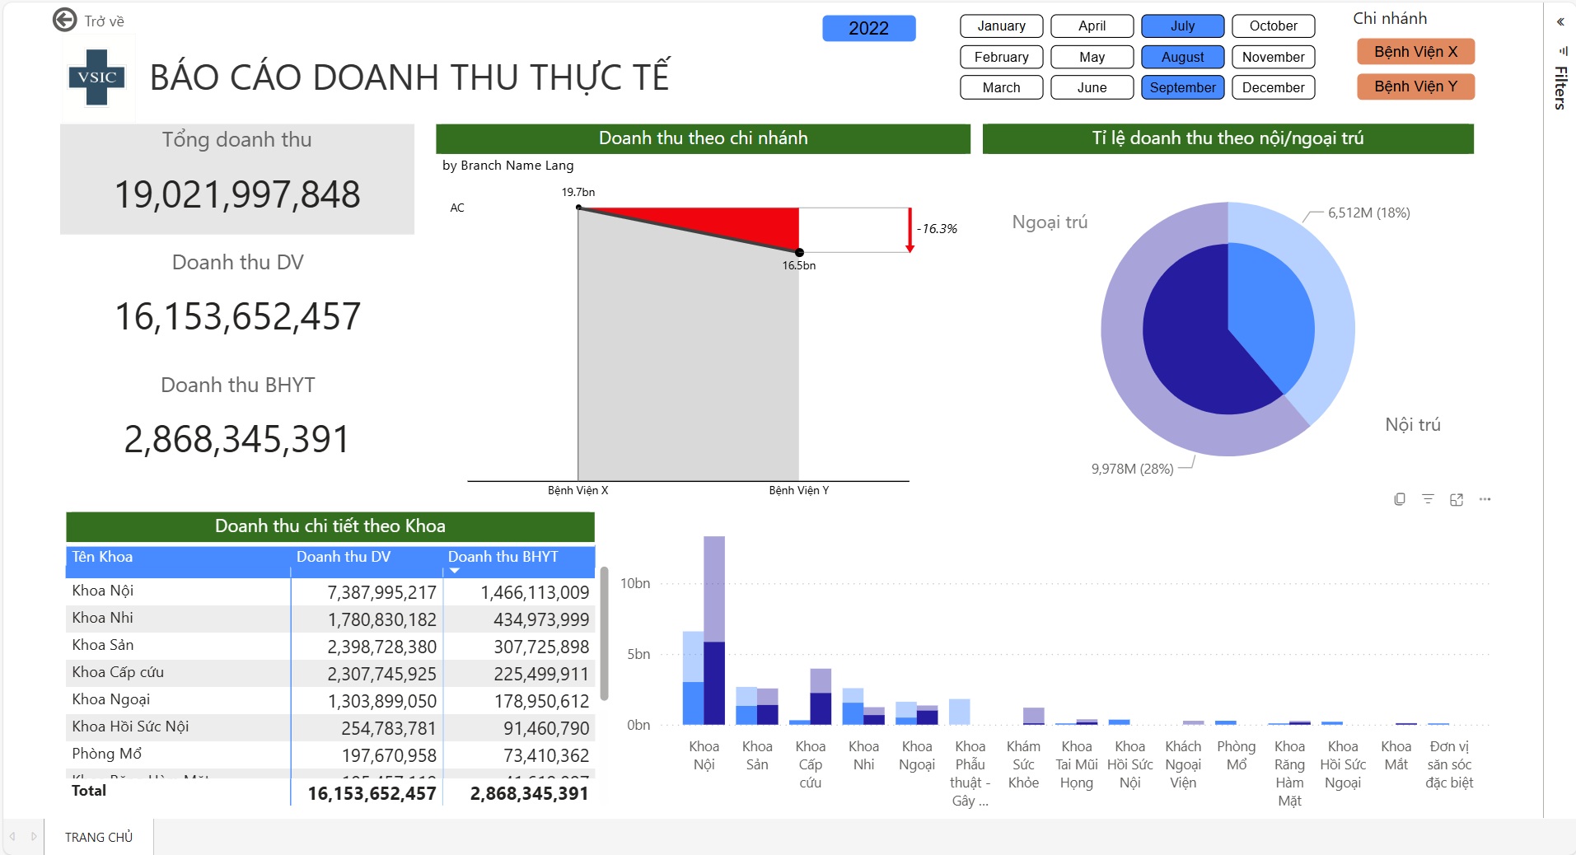
Task: Click the table's vertical scrollbar
Action: (x=604, y=633)
